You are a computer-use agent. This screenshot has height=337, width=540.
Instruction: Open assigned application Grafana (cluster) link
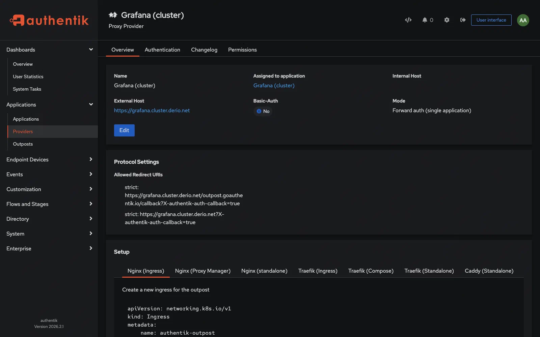tap(274, 86)
